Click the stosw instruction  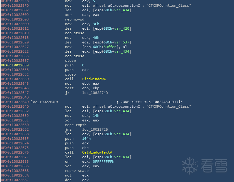point(71,61)
